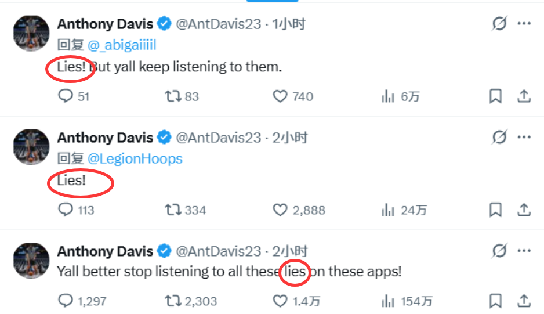Reply to the tweet with 113 replies
Image resolution: width=544 pixels, height=314 pixels.
[x=66, y=210]
